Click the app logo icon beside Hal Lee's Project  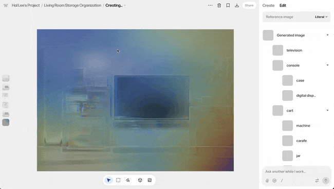tap(6, 6)
